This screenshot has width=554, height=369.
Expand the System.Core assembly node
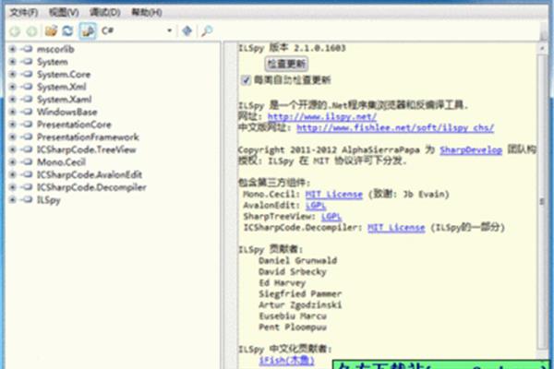tap(12, 74)
